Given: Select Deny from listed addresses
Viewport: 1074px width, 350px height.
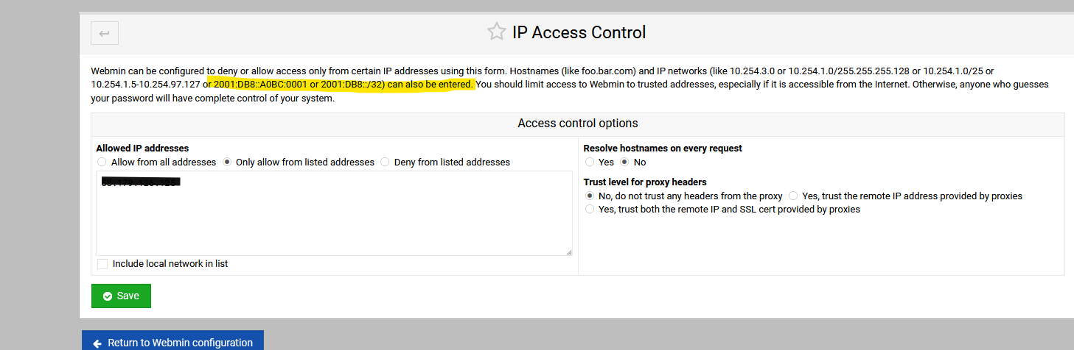Looking at the screenshot, I should pyautogui.click(x=386, y=162).
